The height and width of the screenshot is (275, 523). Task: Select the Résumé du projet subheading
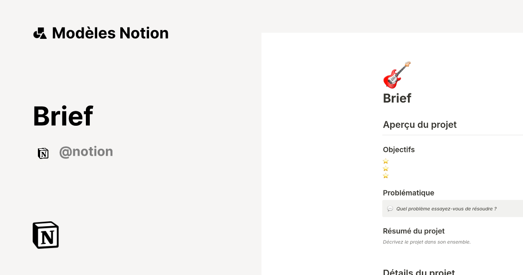coord(414,231)
